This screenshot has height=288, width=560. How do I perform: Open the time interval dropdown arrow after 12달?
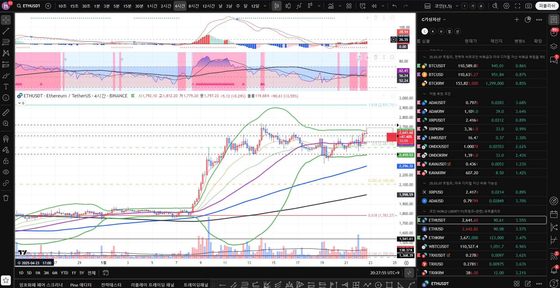(x=265, y=6)
